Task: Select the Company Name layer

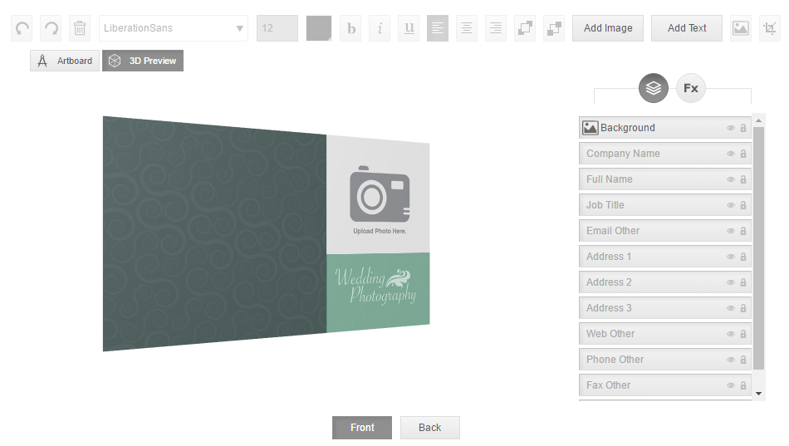Action: [665, 154]
